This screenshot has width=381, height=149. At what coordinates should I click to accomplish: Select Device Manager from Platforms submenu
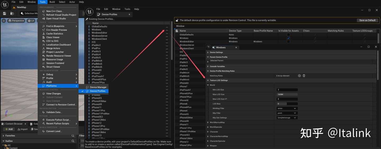tap(98, 87)
